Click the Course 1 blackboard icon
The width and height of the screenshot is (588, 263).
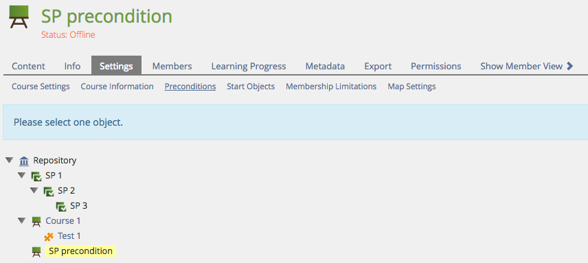click(36, 221)
